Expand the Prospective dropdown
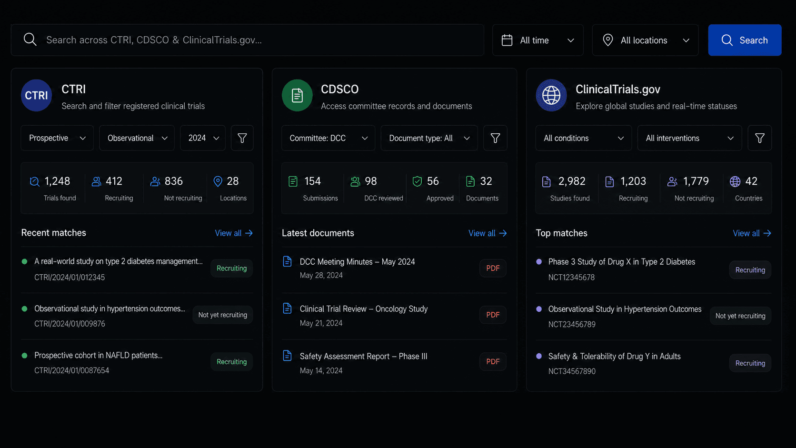Screen dimensions: 796x448 point(57,138)
